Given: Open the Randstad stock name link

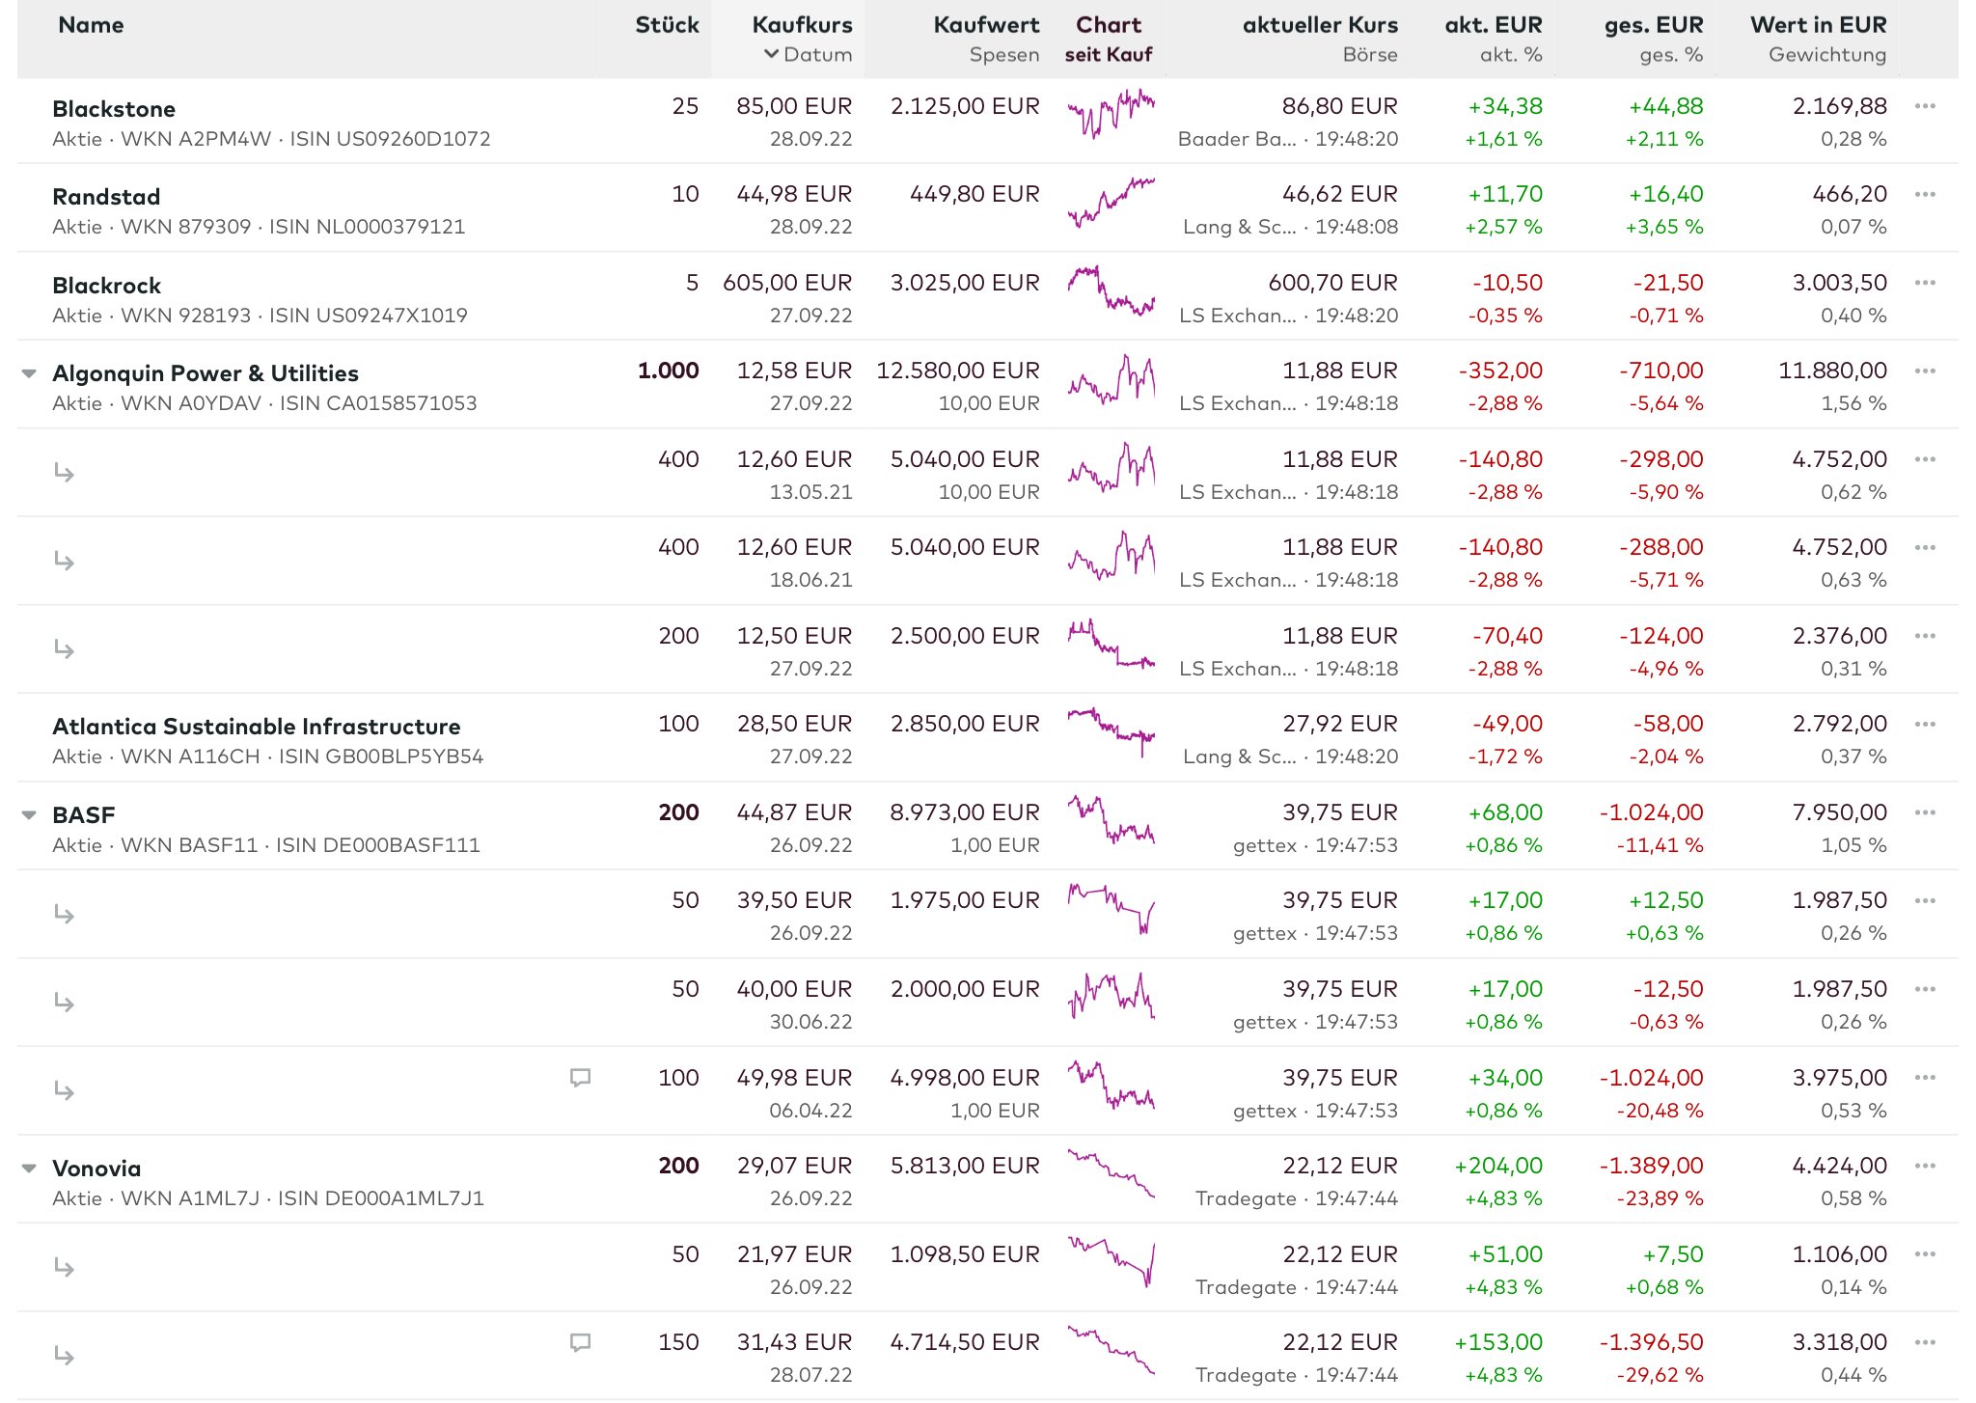Looking at the screenshot, I should coord(106,197).
